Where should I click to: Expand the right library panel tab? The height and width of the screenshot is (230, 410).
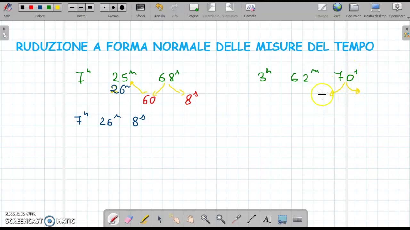click(406, 32)
